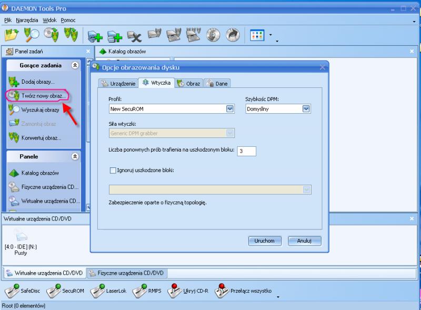Click the Mount drive icon with one shield
The height and width of the screenshot is (310, 421).
tap(154, 34)
